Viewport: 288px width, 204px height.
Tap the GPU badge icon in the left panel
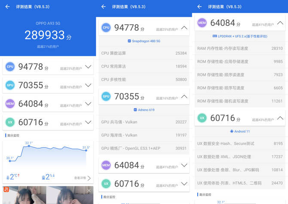point(10,85)
